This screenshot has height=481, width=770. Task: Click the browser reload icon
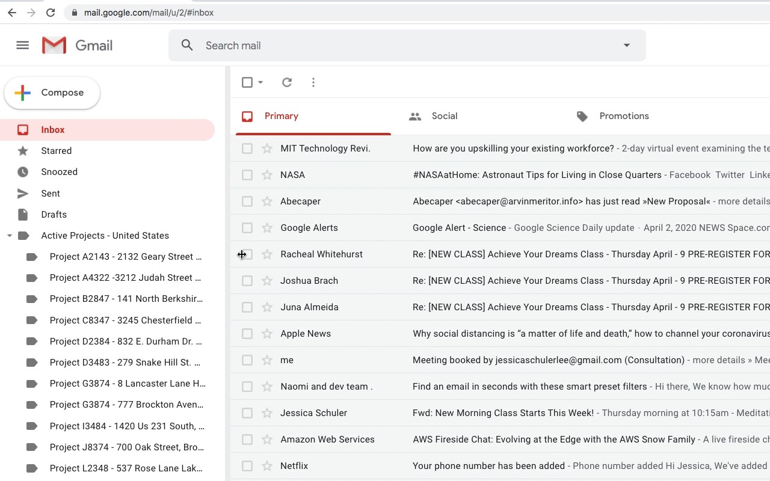[51, 12]
